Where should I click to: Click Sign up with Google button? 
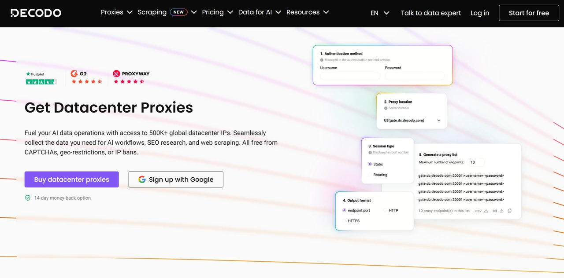pyautogui.click(x=176, y=179)
